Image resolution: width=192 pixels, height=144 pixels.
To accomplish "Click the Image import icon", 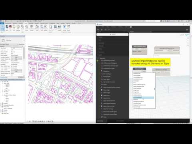I will [55, 28].
